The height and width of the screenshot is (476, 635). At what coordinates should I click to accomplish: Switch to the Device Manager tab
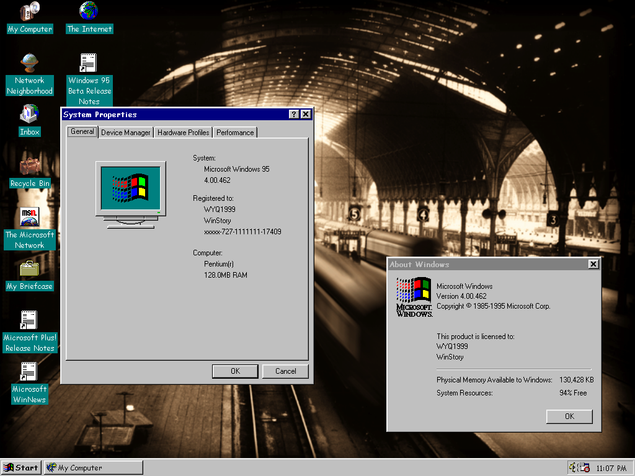pos(125,133)
